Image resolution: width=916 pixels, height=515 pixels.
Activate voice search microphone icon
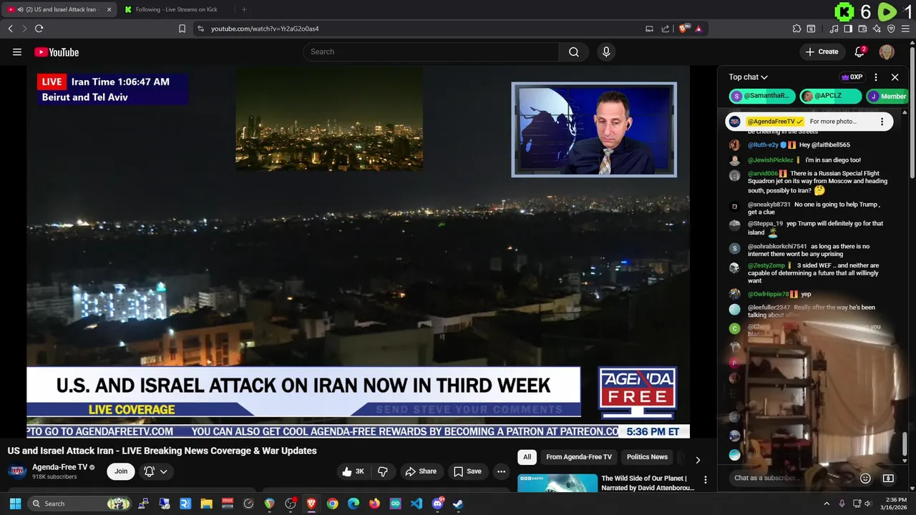(606, 51)
